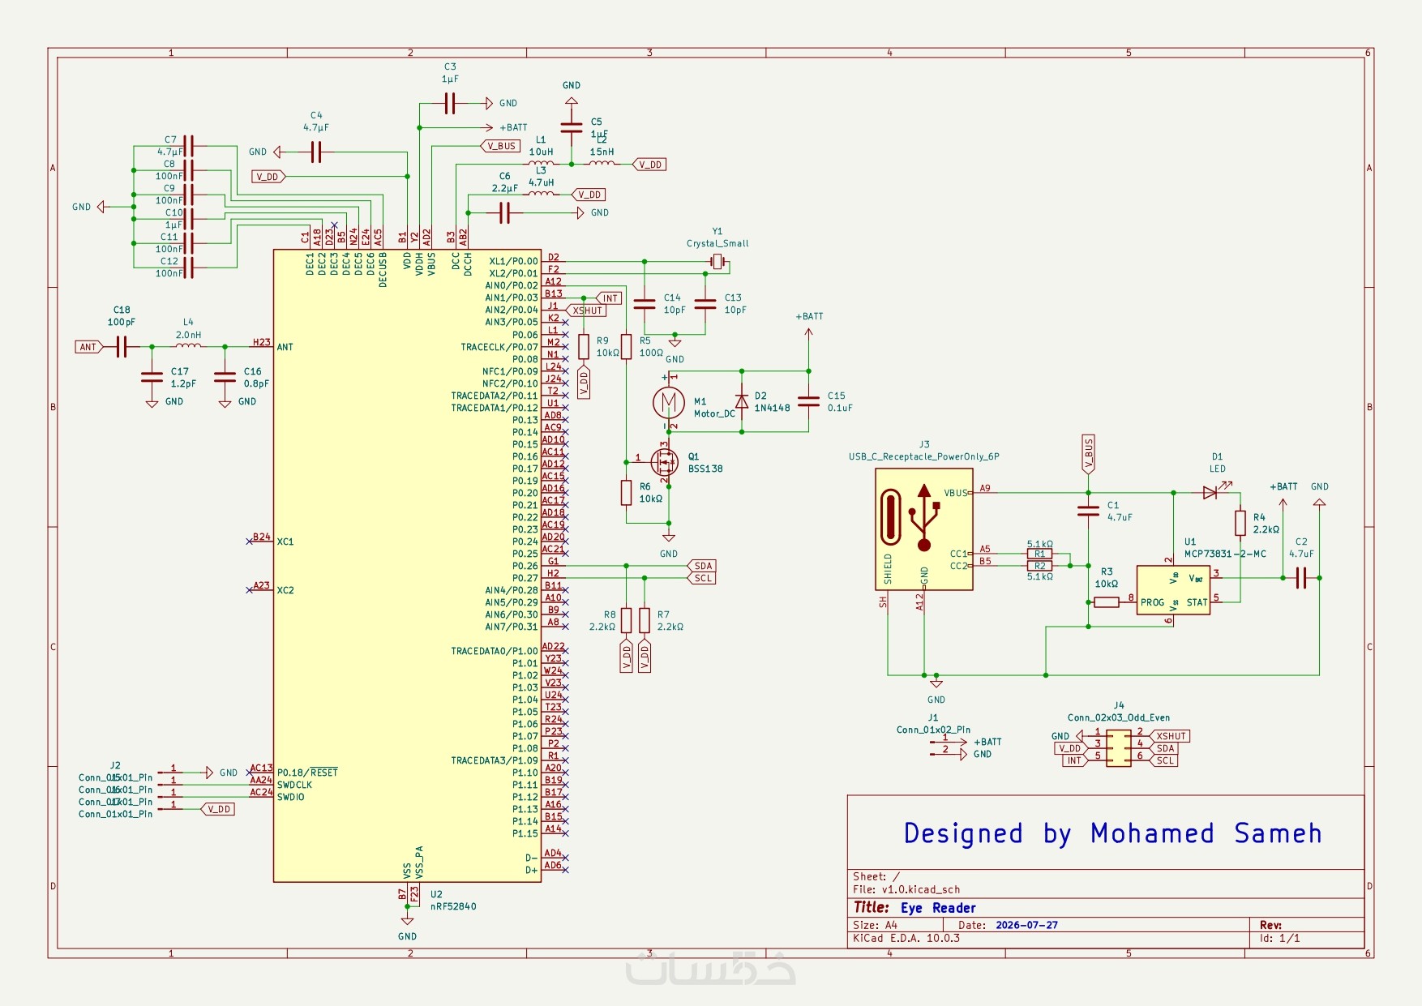Click the XC1 pin label on nRF52840

pos(285,542)
